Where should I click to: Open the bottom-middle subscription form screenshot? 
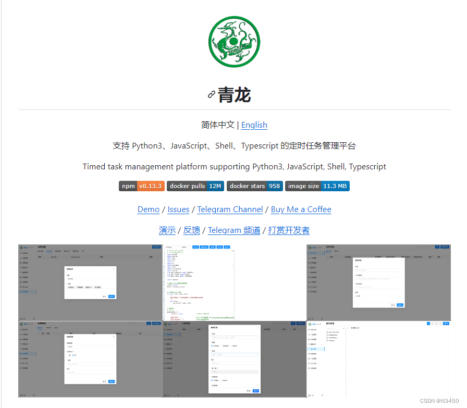tap(235, 359)
